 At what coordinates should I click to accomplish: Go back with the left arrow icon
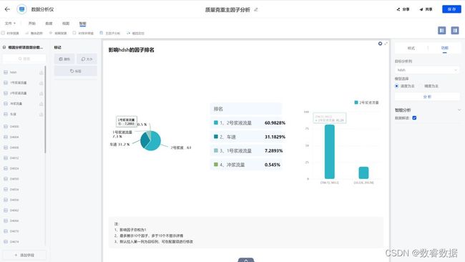(7, 9)
